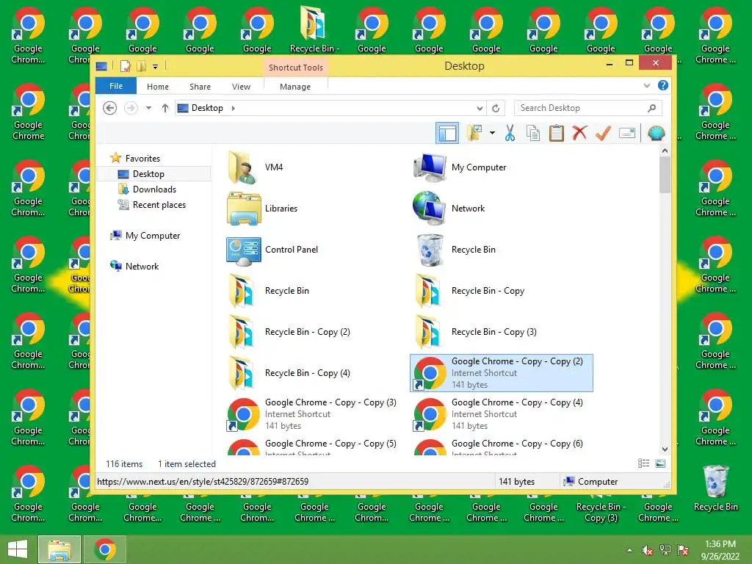
Task: Click the Explorer window system icon
Action: pyautogui.click(x=101, y=66)
